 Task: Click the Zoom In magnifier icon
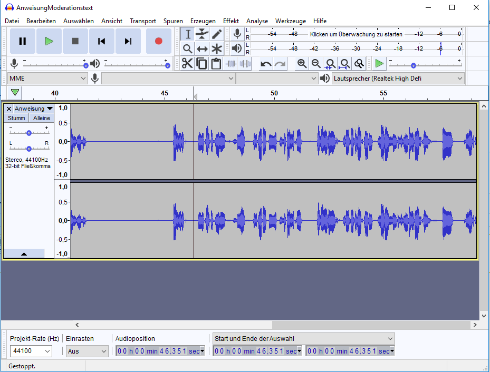302,64
